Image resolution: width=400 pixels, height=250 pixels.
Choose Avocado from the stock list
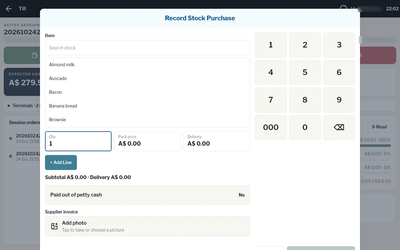147,78
